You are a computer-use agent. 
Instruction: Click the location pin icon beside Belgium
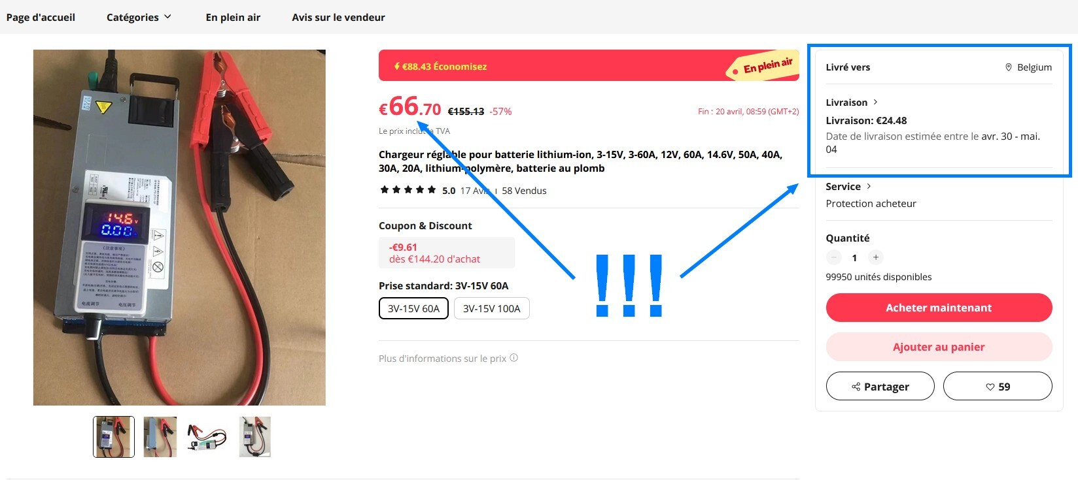(1009, 67)
